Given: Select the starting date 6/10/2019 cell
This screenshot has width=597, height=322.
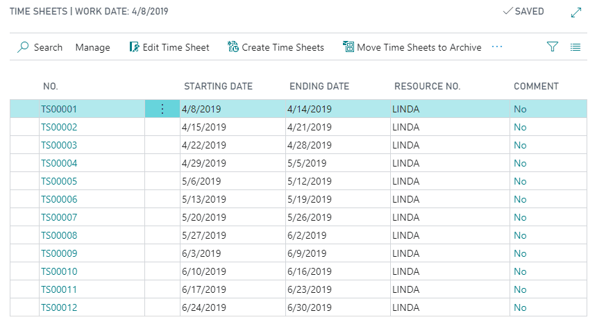Looking at the screenshot, I should click(204, 271).
